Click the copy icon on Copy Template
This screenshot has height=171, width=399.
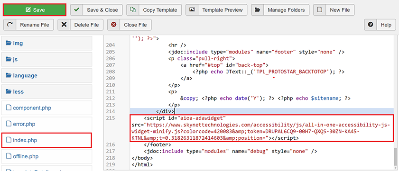[x=132, y=10]
